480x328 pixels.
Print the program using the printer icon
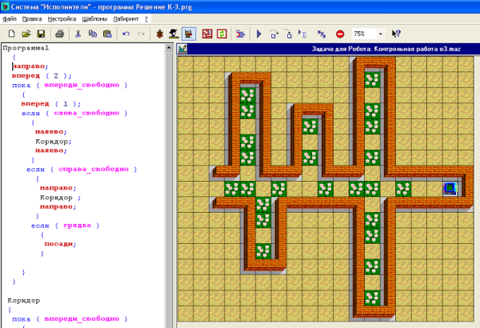coord(59,34)
